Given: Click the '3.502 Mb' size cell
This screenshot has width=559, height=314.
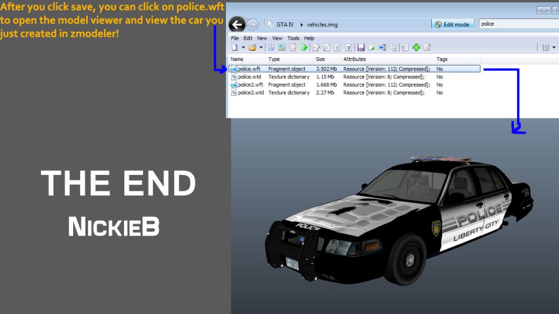Looking at the screenshot, I should pos(326,69).
